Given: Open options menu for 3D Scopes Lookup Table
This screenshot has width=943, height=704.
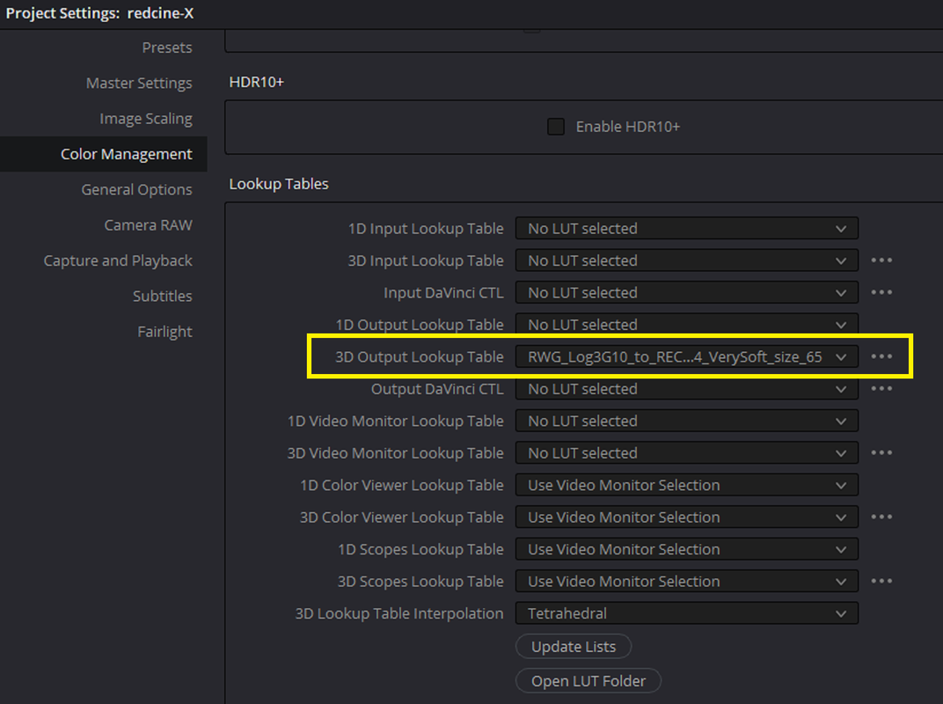Looking at the screenshot, I should coord(881,581).
